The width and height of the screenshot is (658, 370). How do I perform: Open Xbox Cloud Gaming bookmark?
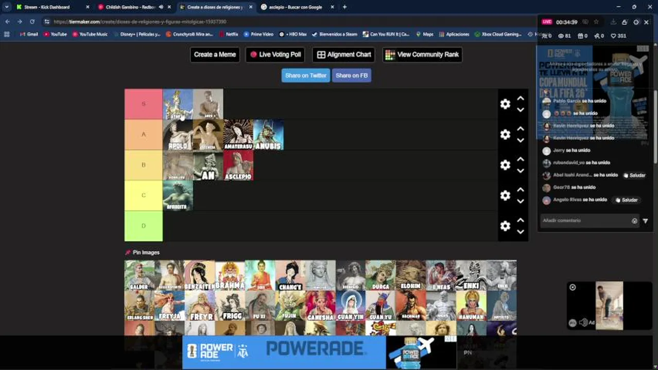498,34
